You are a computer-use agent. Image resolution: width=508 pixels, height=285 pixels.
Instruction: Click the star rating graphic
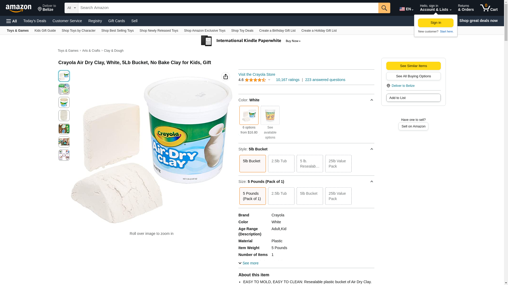point(255,80)
